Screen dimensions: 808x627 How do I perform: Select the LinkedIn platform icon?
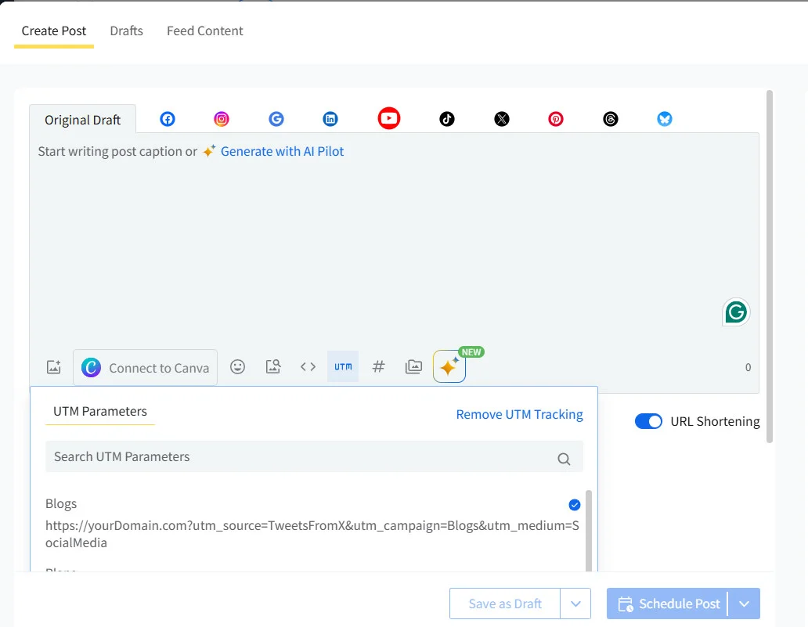click(330, 118)
